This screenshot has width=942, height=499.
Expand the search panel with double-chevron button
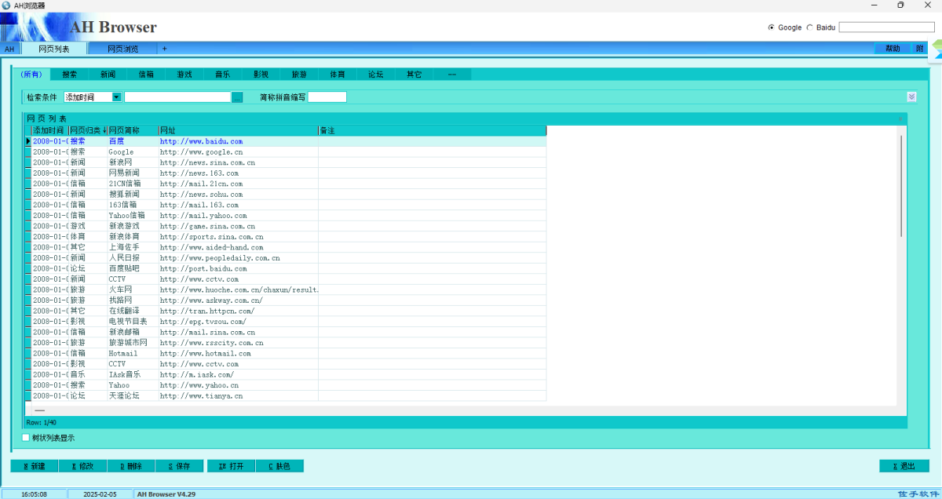(x=911, y=97)
